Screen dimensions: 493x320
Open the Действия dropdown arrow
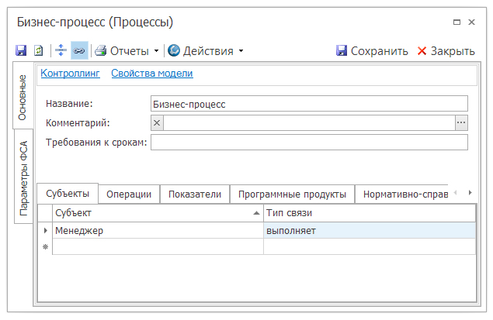(x=241, y=51)
